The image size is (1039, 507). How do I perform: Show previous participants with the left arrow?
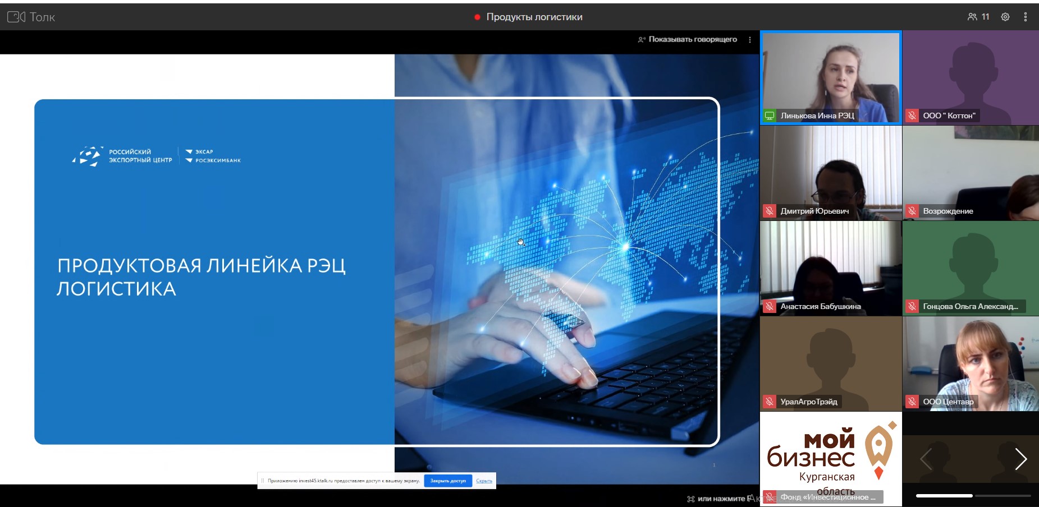point(926,459)
